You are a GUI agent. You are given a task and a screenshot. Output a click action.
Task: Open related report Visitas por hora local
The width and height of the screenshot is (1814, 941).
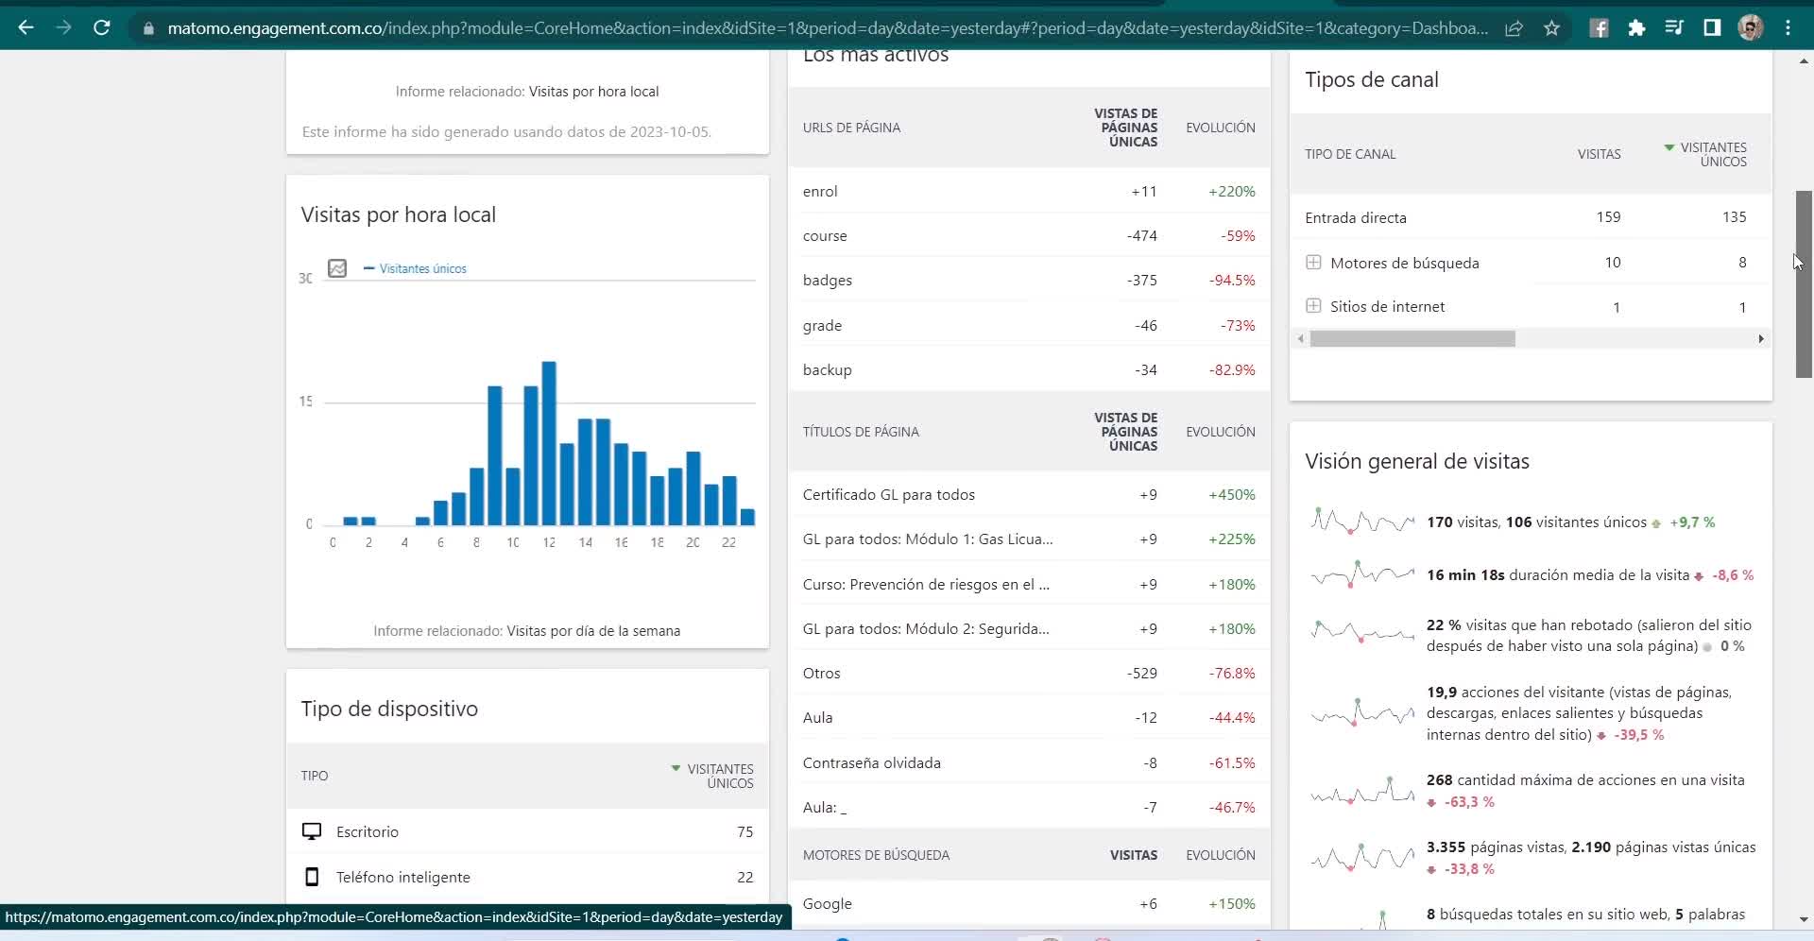[x=593, y=92]
